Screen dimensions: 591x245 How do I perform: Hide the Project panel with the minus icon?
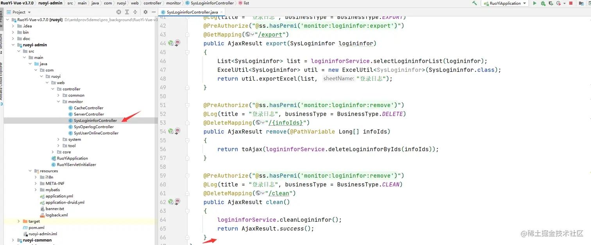(x=153, y=12)
